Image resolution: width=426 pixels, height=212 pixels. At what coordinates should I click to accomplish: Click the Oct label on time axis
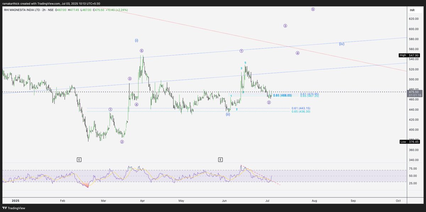coord(398,201)
